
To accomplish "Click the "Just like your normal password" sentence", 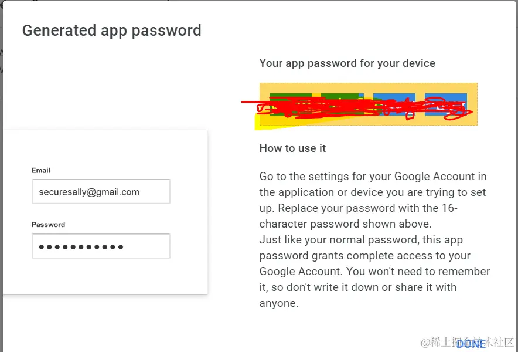I will (361, 239).
